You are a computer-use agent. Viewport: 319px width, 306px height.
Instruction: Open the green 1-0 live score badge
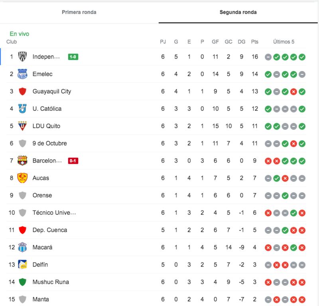coord(73,57)
